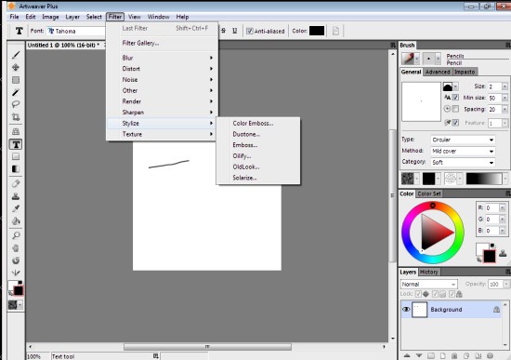The height and width of the screenshot is (360, 511).
Task: Click the underline text icon
Action: 235,31
